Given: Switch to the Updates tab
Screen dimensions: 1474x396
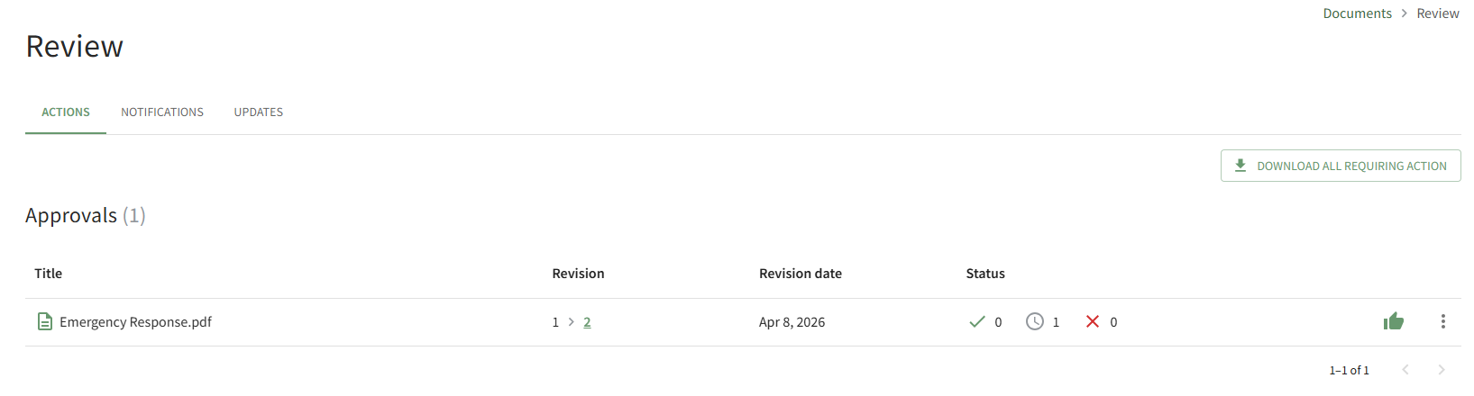Looking at the screenshot, I should pyautogui.click(x=259, y=112).
